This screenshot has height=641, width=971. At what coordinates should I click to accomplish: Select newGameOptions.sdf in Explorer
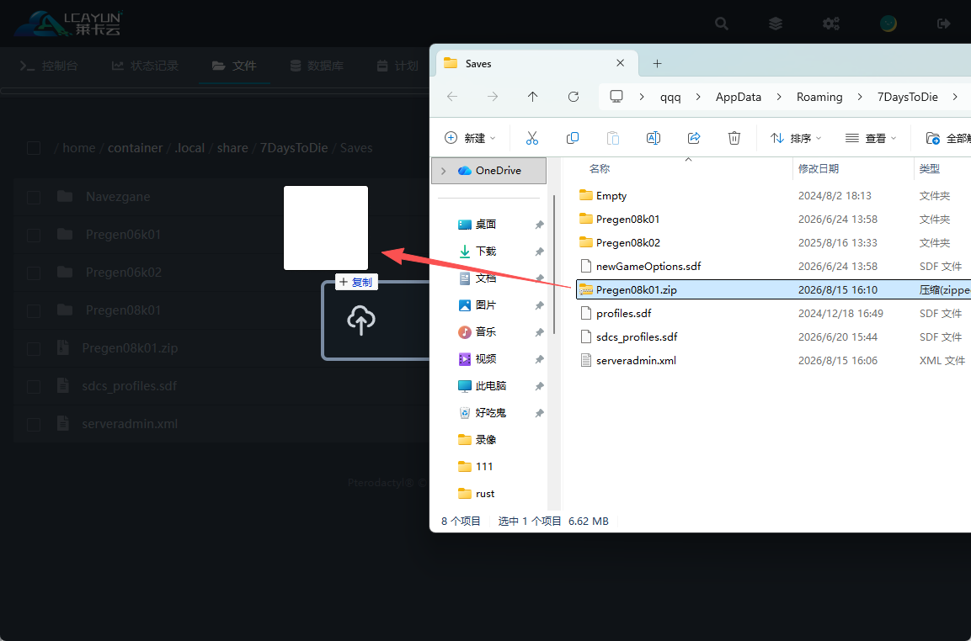[648, 266]
